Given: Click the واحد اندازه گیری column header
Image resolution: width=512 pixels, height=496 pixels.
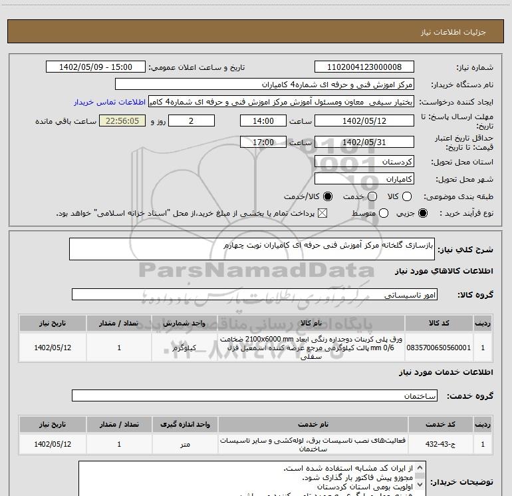Looking at the screenshot, I should tap(185, 424).
